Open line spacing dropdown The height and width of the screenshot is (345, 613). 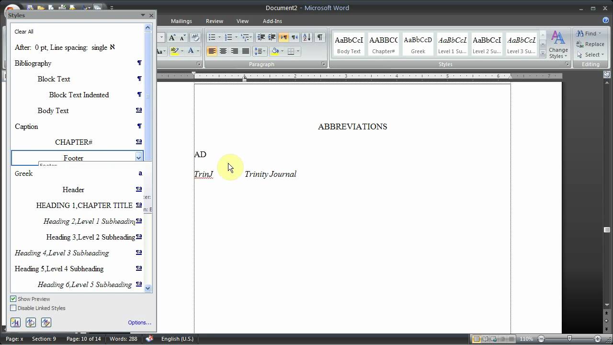(260, 51)
